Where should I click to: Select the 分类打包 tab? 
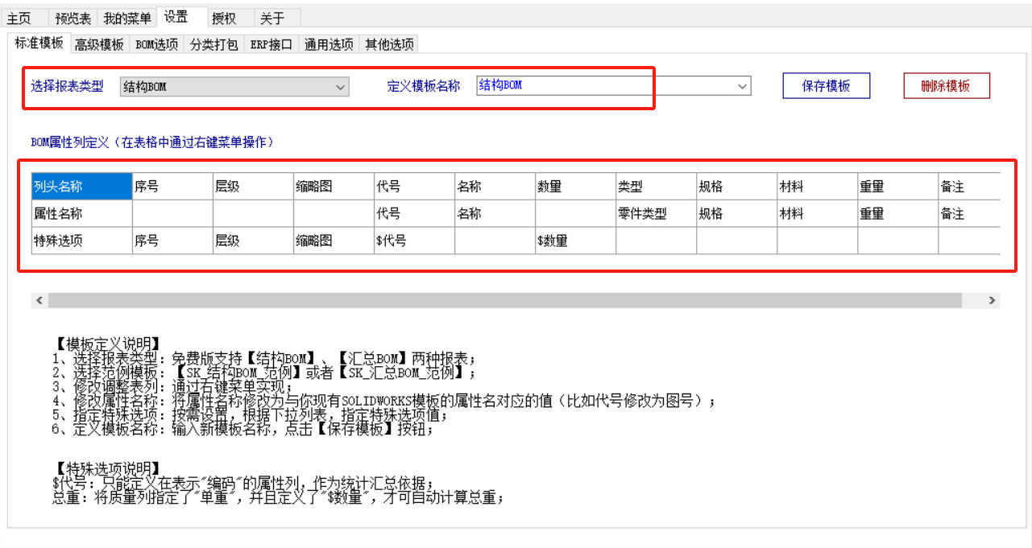pos(213,44)
